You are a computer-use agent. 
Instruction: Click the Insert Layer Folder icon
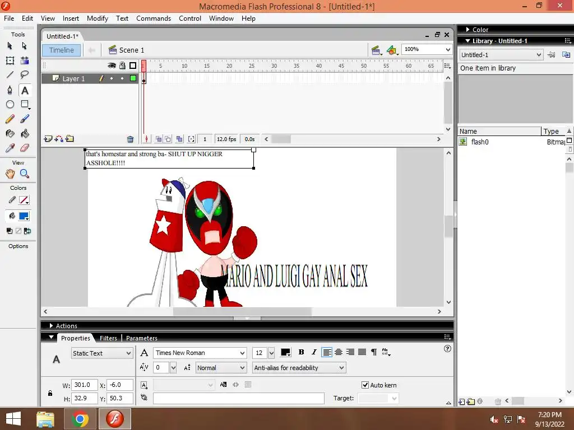click(70, 139)
